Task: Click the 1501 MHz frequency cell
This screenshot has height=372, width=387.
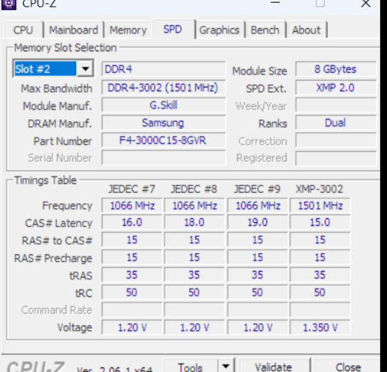Action: pos(320,205)
